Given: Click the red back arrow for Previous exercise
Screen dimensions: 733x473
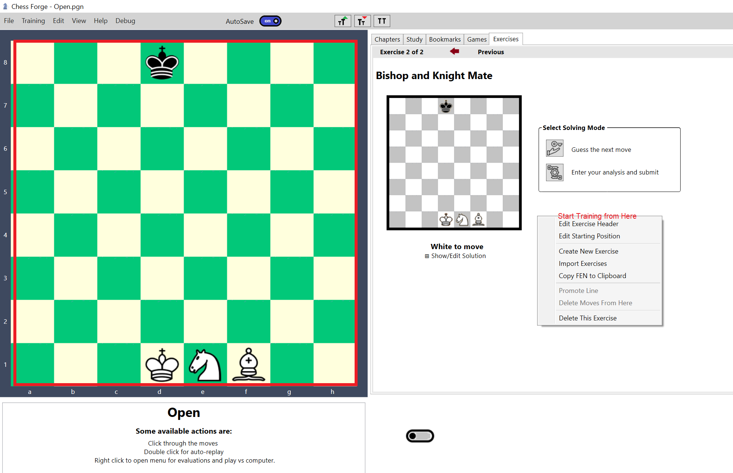Looking at the screenshot, I should coord(454,52).
